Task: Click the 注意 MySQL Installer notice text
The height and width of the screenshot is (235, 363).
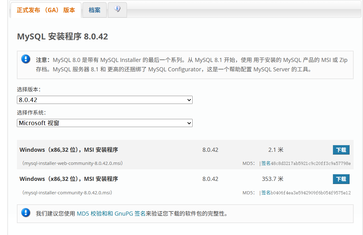Action: pos(192,65)
